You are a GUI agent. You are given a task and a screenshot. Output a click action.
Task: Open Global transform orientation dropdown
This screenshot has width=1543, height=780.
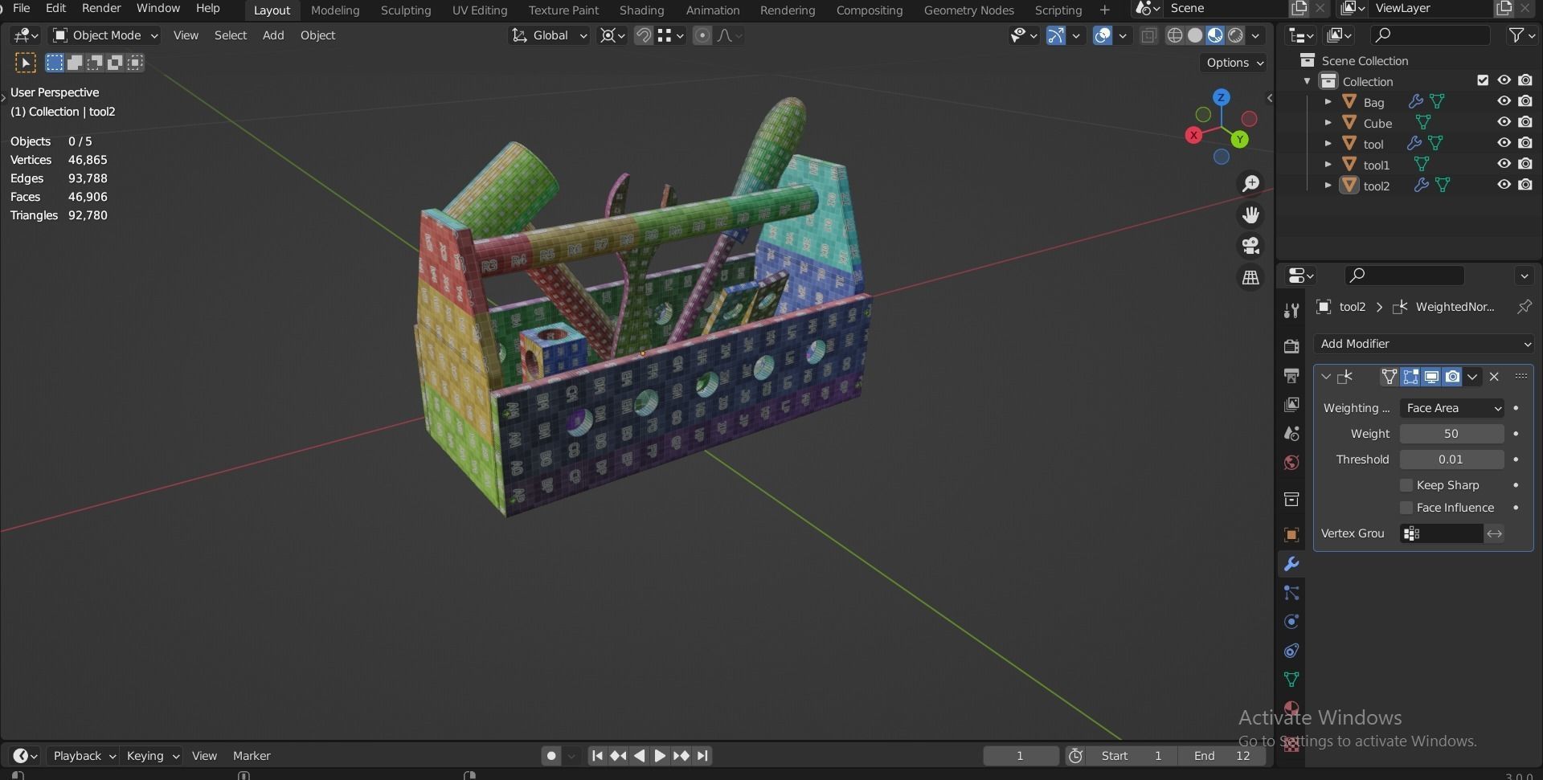[550, 35]
